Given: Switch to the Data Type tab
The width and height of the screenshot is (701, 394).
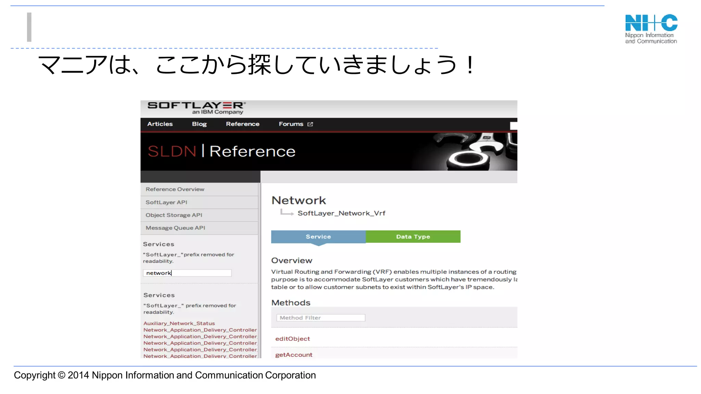Looking at the screenshot, I should (413, 237).
